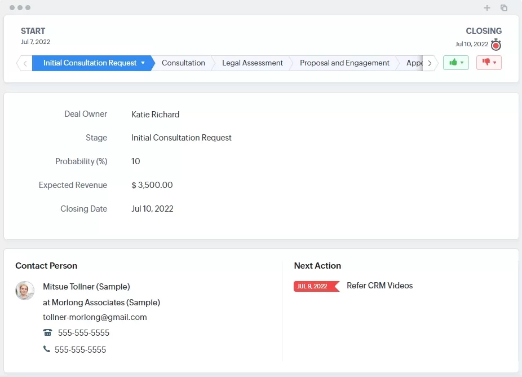Click the Expected Revenue value $ 3,500.00
The height and width of the screenshot is (377, 522).
(x=152, y=185)
